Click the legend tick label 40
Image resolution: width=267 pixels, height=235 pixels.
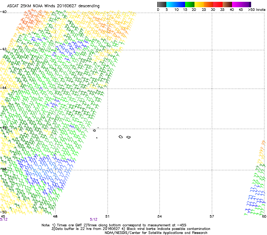(232, 10)
